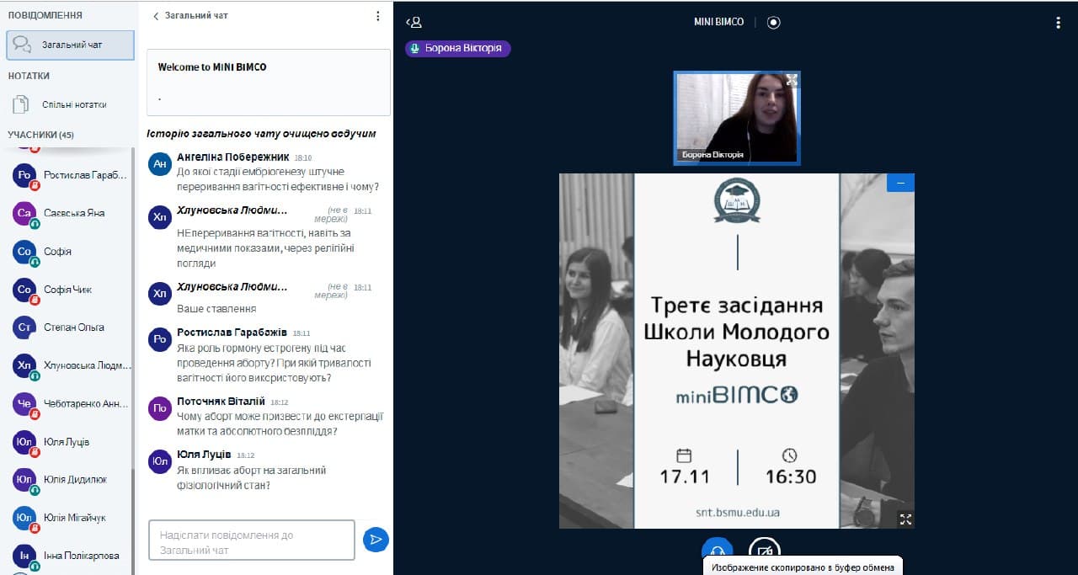
Task: Select Саєвська Яна in the participants list
Action: [x=71, y=213]
